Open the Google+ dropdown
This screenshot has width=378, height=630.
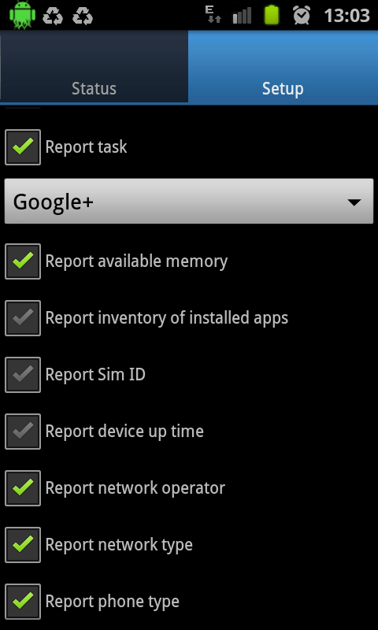(189, 202)
